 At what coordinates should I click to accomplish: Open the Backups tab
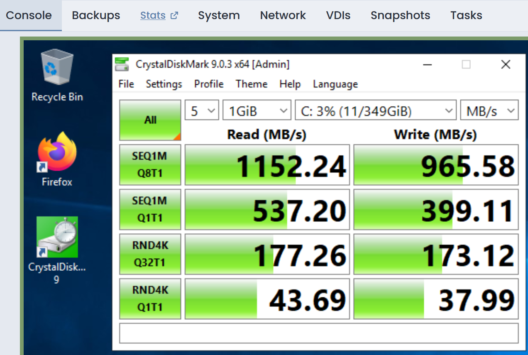[x=96, y=16]
